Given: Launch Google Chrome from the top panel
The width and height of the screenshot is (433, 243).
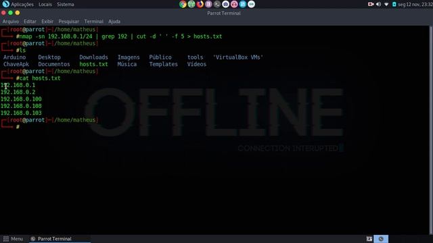Looking at the screenshot, I should [x=183, y=4].
